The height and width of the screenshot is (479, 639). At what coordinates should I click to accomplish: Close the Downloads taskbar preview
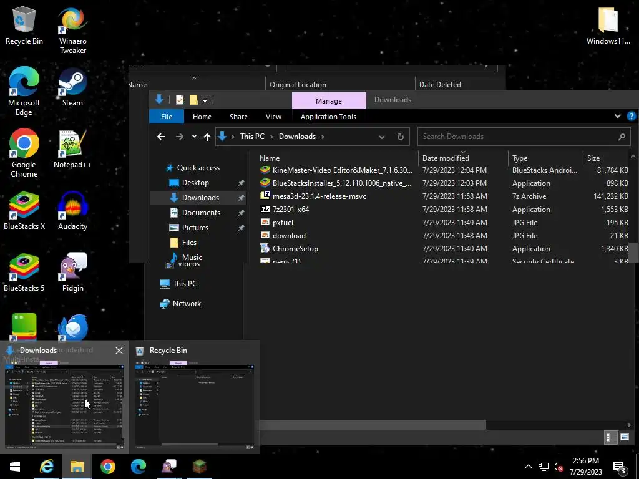pyautogui.click(x=119, y=351)
